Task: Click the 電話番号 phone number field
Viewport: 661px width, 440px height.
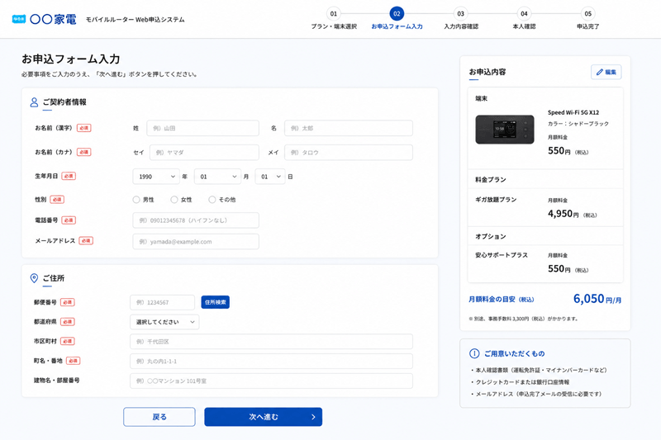Action: point(196,220)
